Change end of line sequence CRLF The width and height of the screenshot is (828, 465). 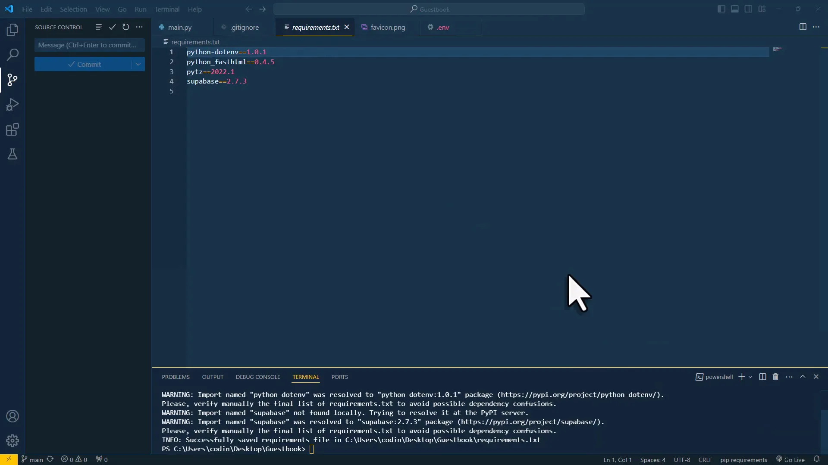pos(705,459)
